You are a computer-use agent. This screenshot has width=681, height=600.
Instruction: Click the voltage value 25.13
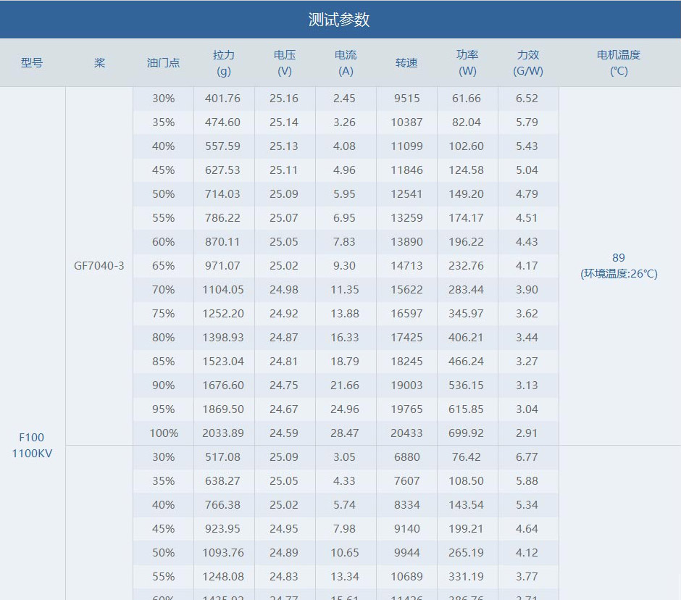tap(283, 146)
